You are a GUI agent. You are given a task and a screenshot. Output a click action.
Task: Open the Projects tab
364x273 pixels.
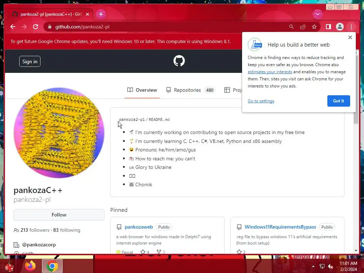click(x=233, y=90)
